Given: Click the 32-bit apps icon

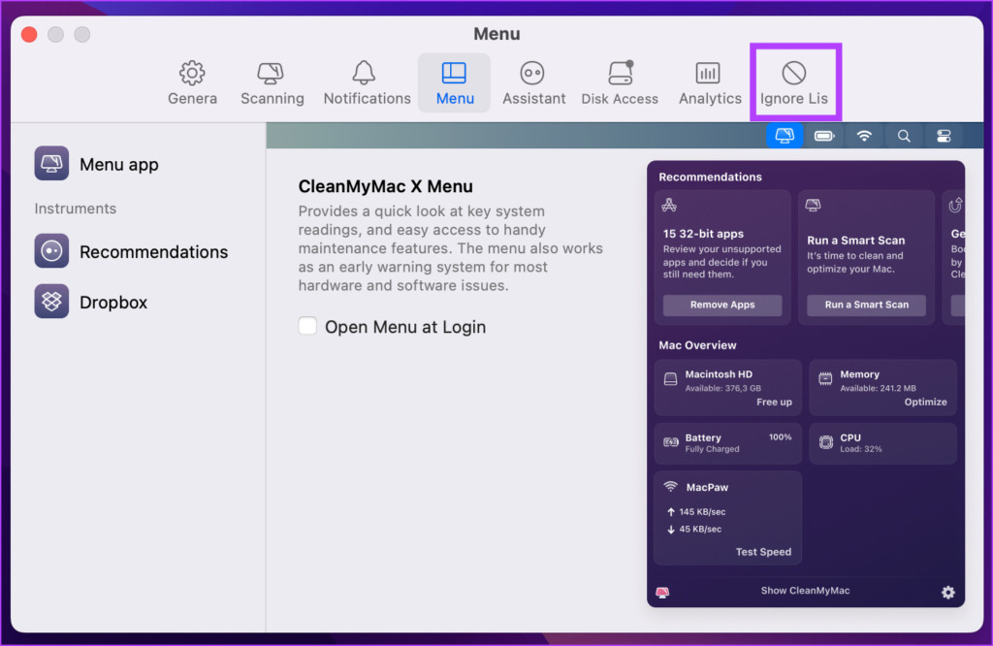Looking at the screenshot, I should coord(669,205).
